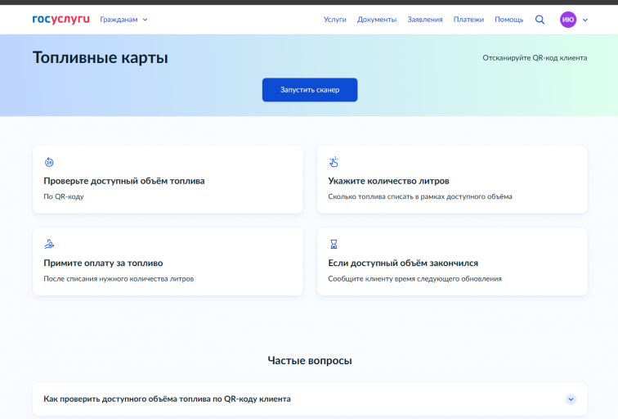Open the Заявления menu item
Screen dimensions: 618x419
click(x=425, y=20)
